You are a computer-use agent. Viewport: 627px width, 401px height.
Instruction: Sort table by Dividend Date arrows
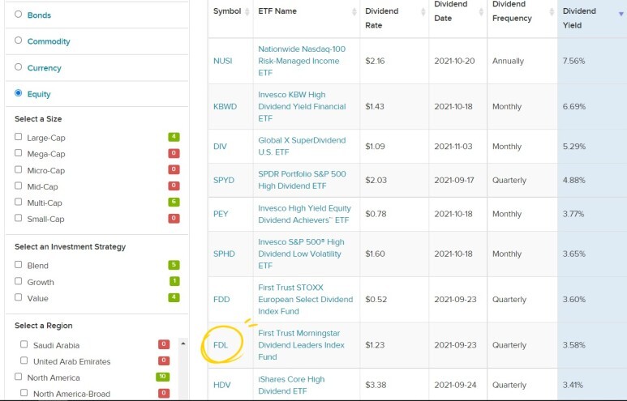[x=481, y=11]
